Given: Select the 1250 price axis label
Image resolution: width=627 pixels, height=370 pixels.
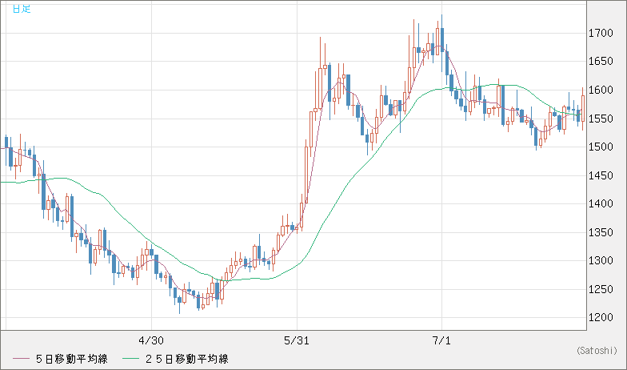Looking at the screenshot, I should coord(601,290).
